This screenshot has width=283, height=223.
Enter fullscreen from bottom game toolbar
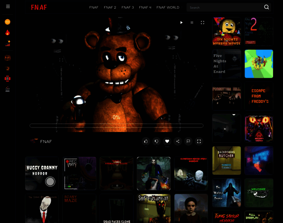[199, 141]
